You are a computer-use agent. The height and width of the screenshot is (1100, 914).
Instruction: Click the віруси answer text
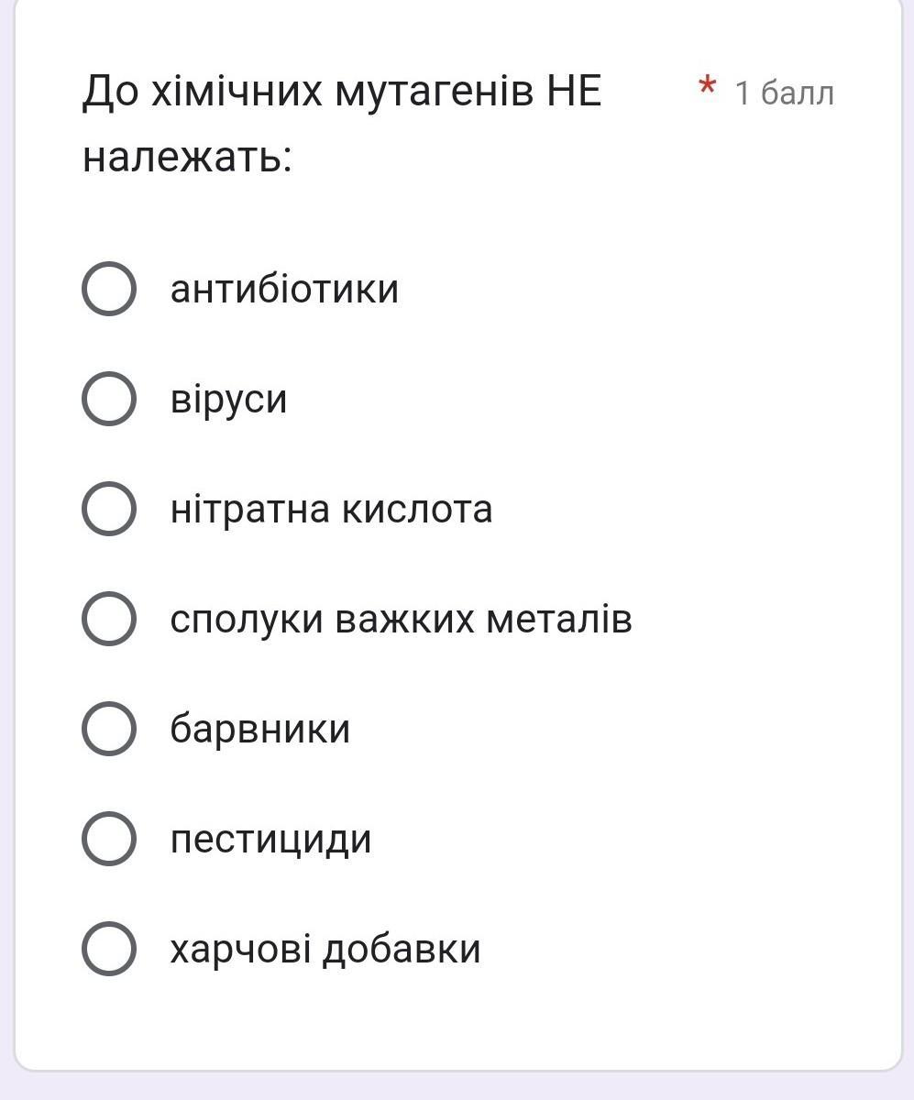228,400
